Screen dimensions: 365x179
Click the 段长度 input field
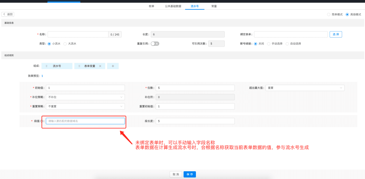coord(195,121)
